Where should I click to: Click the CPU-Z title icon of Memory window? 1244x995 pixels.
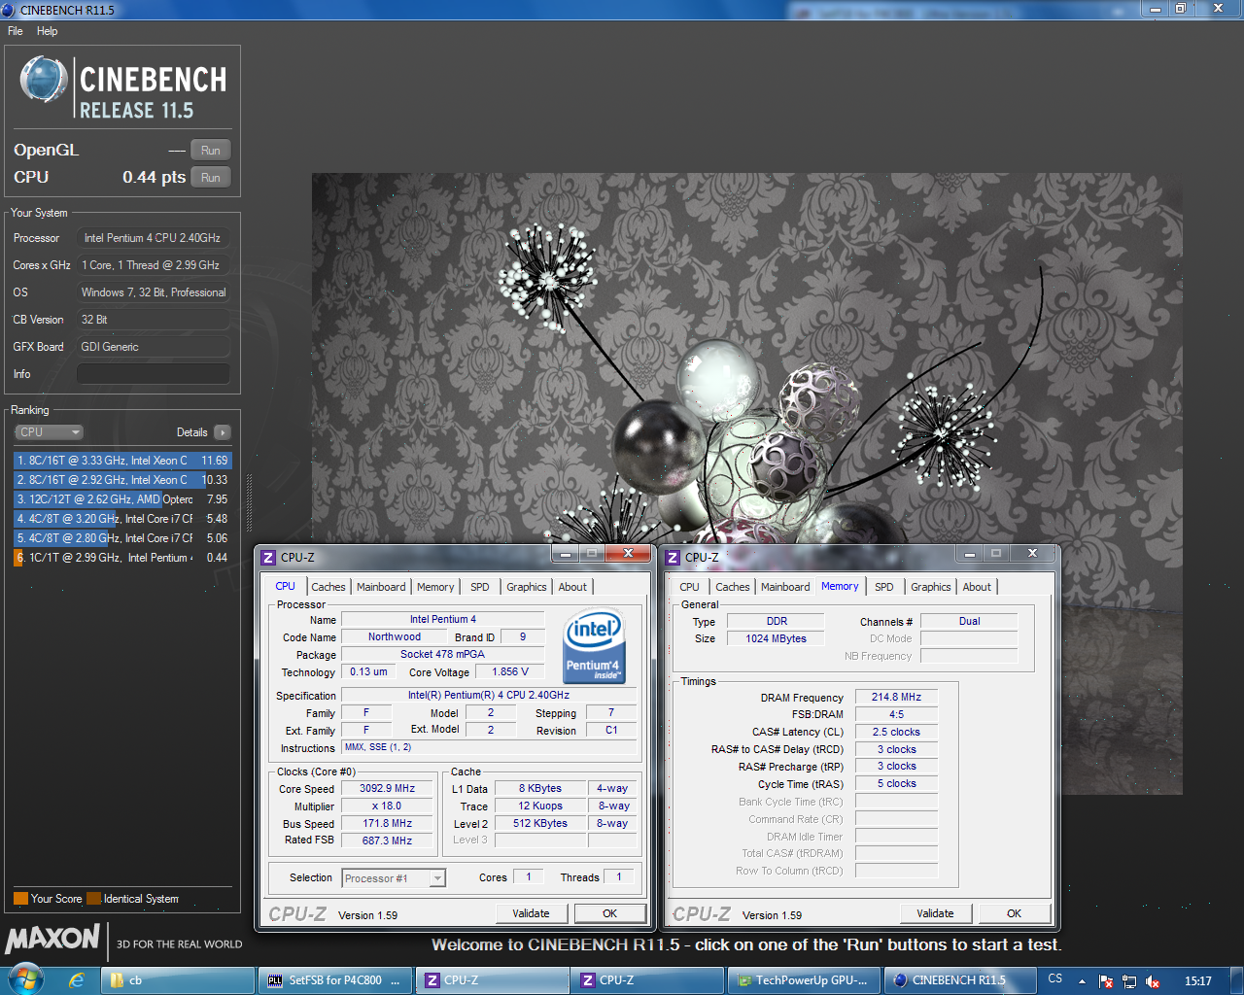[x=673, y=558]
